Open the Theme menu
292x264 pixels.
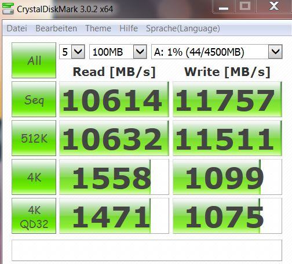(98, 28)
